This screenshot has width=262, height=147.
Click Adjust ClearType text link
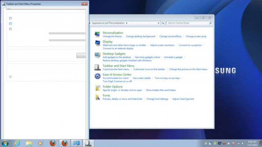point(183,99)
